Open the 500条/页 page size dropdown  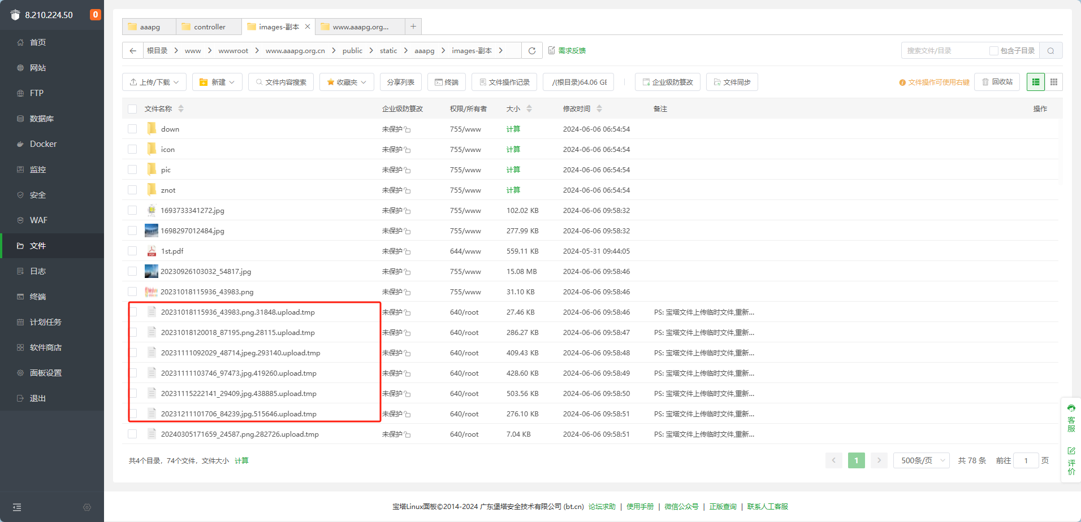click(x=922, y=460)
